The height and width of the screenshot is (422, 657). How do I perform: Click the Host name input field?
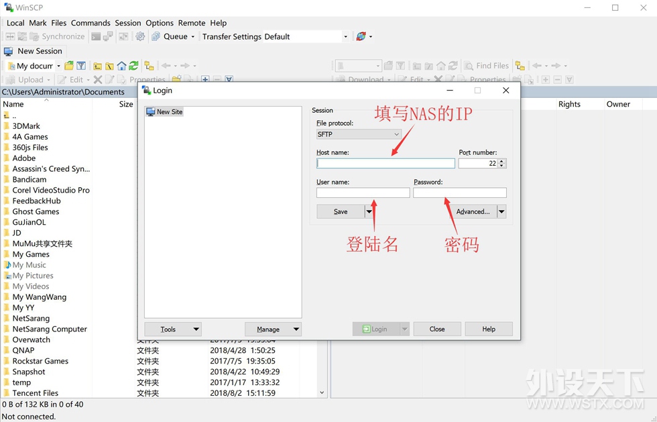[385, 164]
